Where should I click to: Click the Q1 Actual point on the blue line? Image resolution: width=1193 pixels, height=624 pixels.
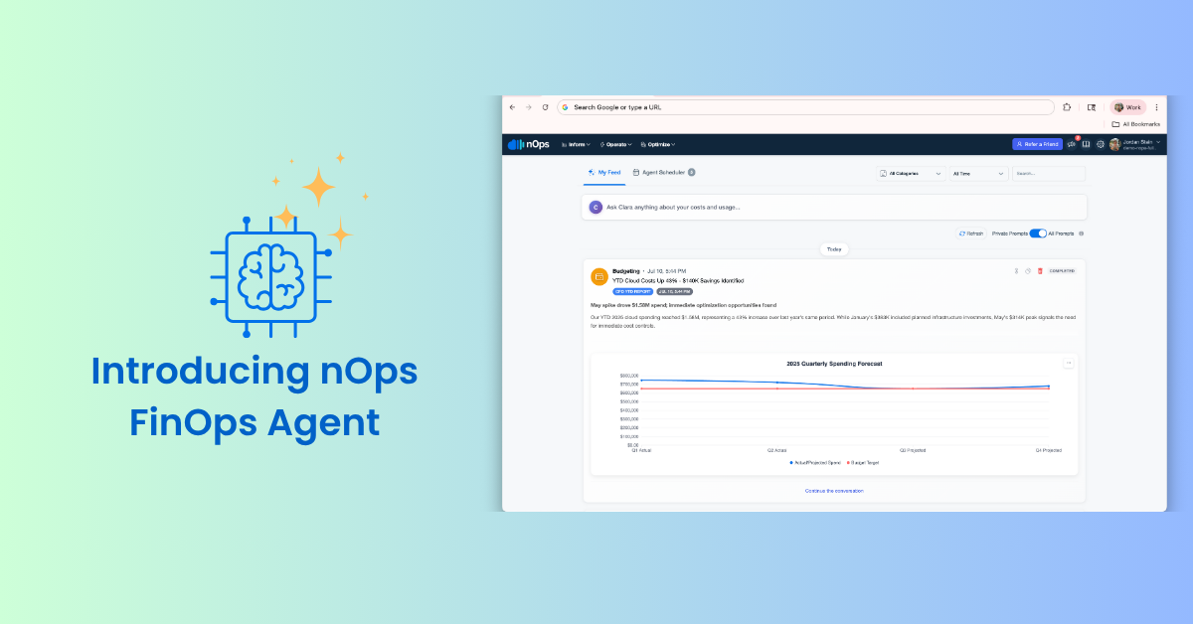[641, 380]
